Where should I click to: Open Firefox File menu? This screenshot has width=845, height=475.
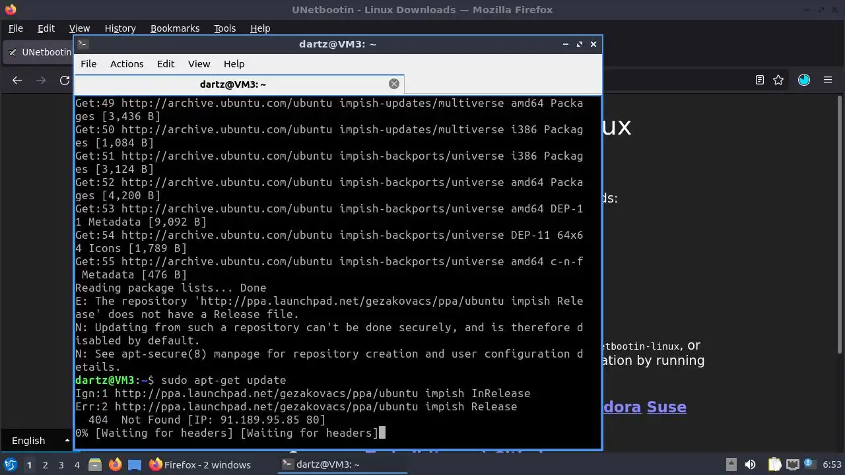click(x=15, y=28)
